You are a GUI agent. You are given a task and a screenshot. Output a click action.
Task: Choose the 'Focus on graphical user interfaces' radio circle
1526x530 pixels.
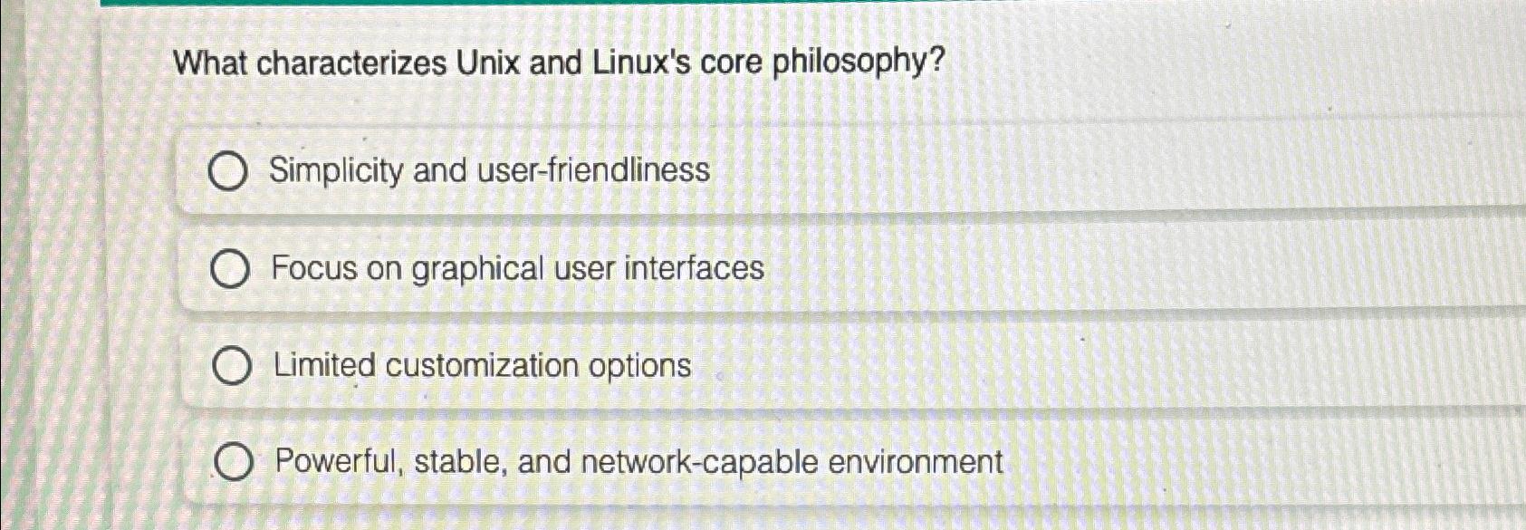coord(229,270)
